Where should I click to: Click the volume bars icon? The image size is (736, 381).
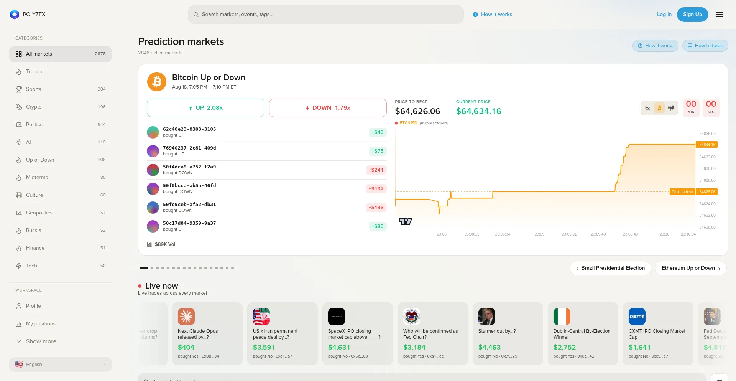[149, 244]
